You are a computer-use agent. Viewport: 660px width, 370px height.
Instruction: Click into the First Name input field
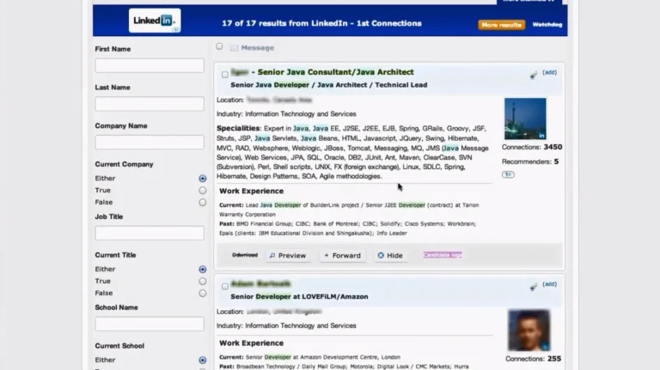point(150,65)
